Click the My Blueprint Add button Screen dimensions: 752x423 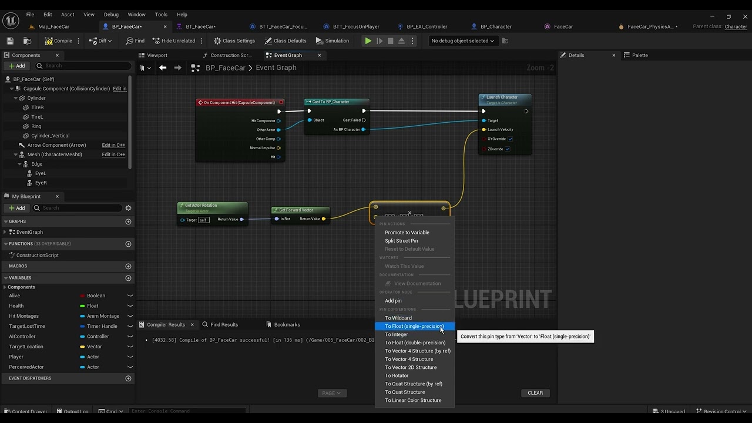(x=16, y=208)
